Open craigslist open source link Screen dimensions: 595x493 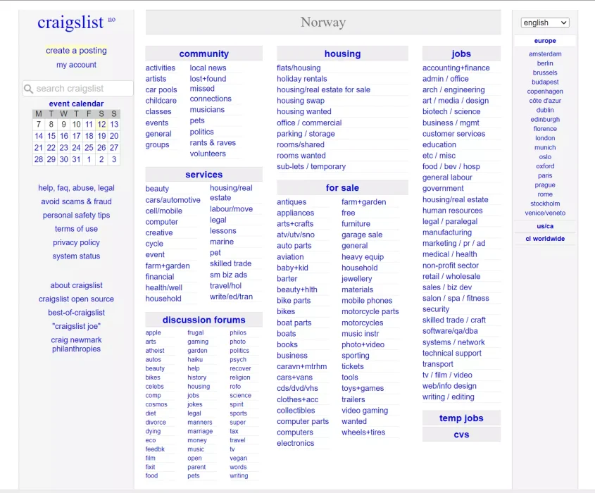click(76, 299)
